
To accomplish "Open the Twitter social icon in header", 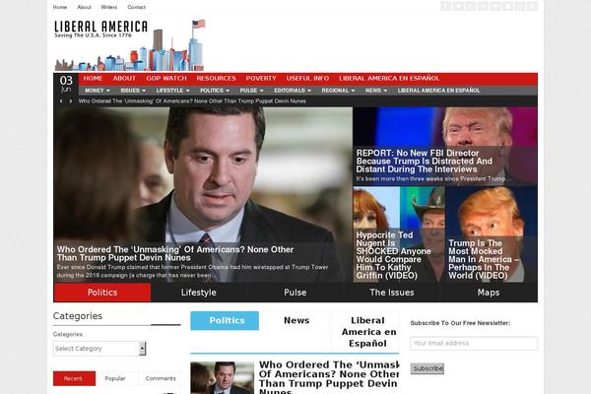I will 458,6.
